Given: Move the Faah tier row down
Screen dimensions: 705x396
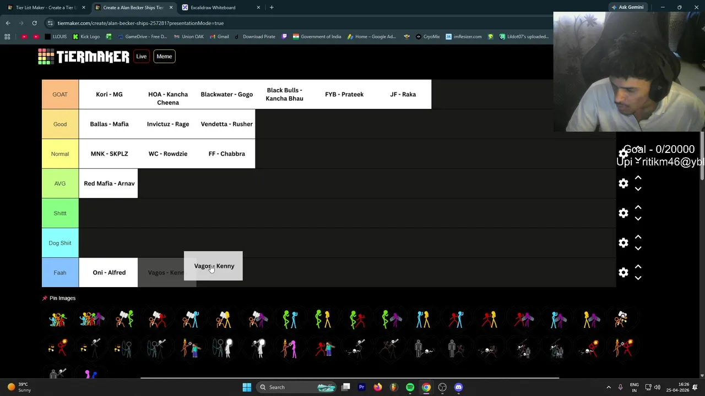Looking at the screenshot, I should (638, 278).
